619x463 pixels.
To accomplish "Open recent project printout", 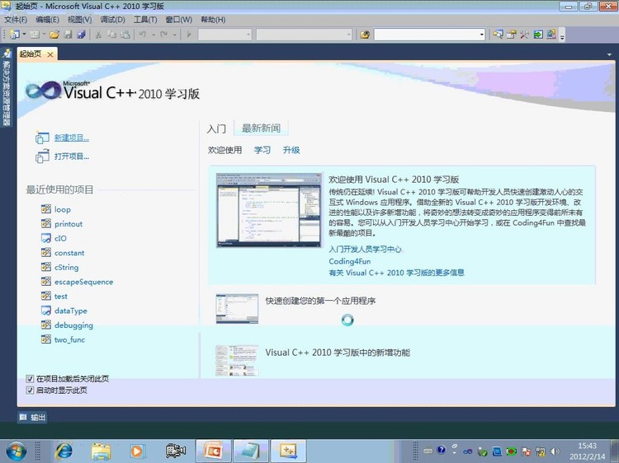I will click(69, 224).
